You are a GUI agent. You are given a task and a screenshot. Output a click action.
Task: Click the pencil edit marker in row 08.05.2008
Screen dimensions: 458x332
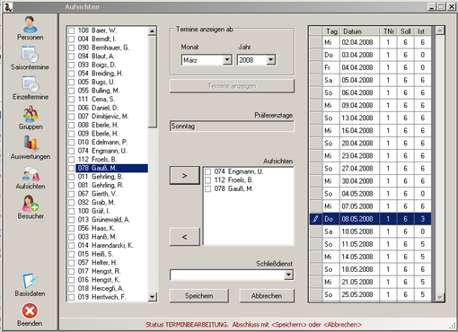click(315, 219)
